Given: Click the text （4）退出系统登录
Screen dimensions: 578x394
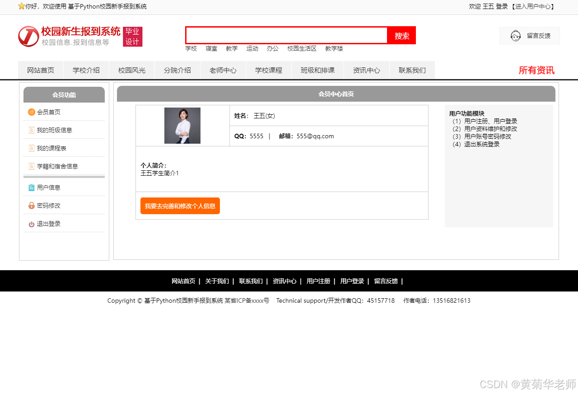Looking at the screenshot, I should tap(475, 144).
